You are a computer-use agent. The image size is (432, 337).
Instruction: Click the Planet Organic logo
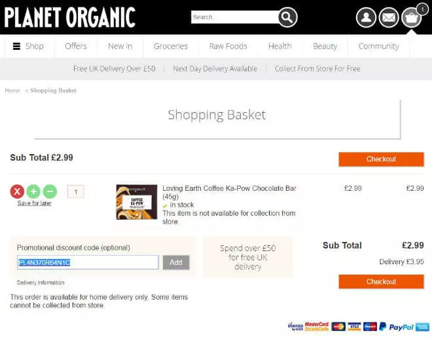[70, 17]
